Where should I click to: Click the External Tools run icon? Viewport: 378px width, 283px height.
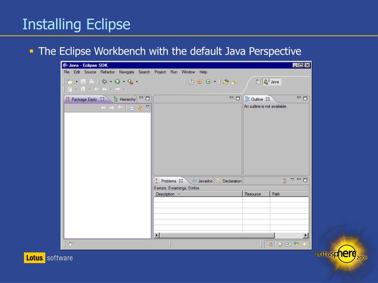point(130,82)
